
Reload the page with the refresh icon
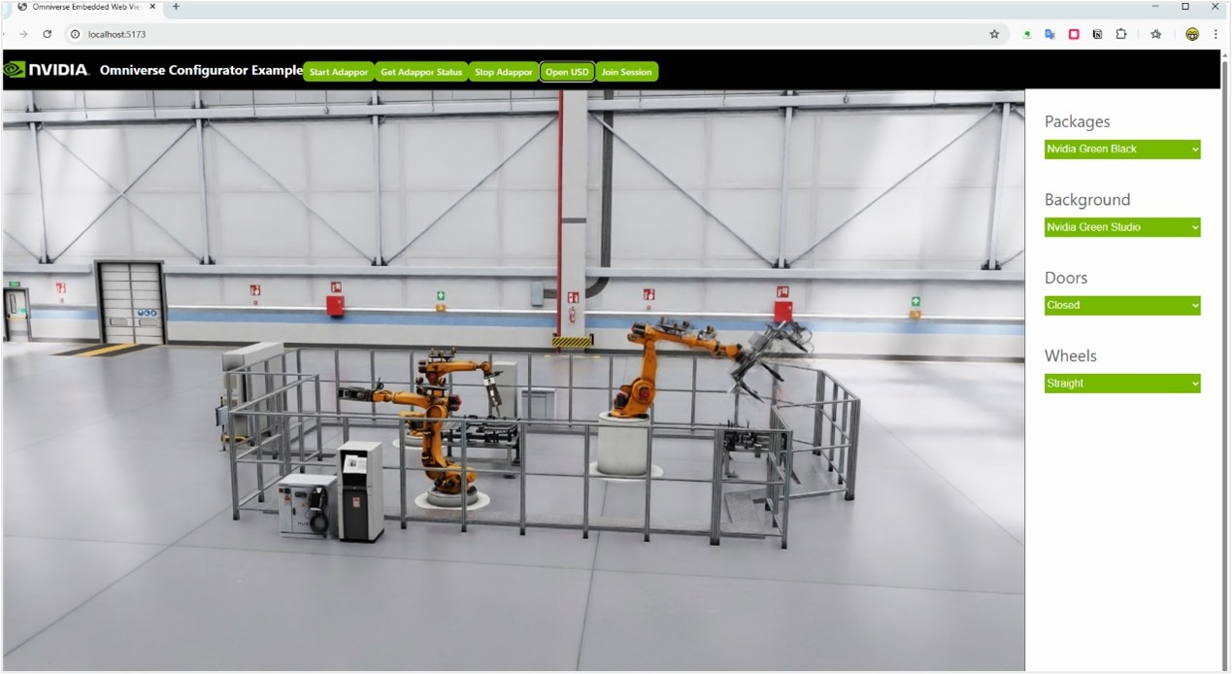pyautogui.click(x=47, y=34)
